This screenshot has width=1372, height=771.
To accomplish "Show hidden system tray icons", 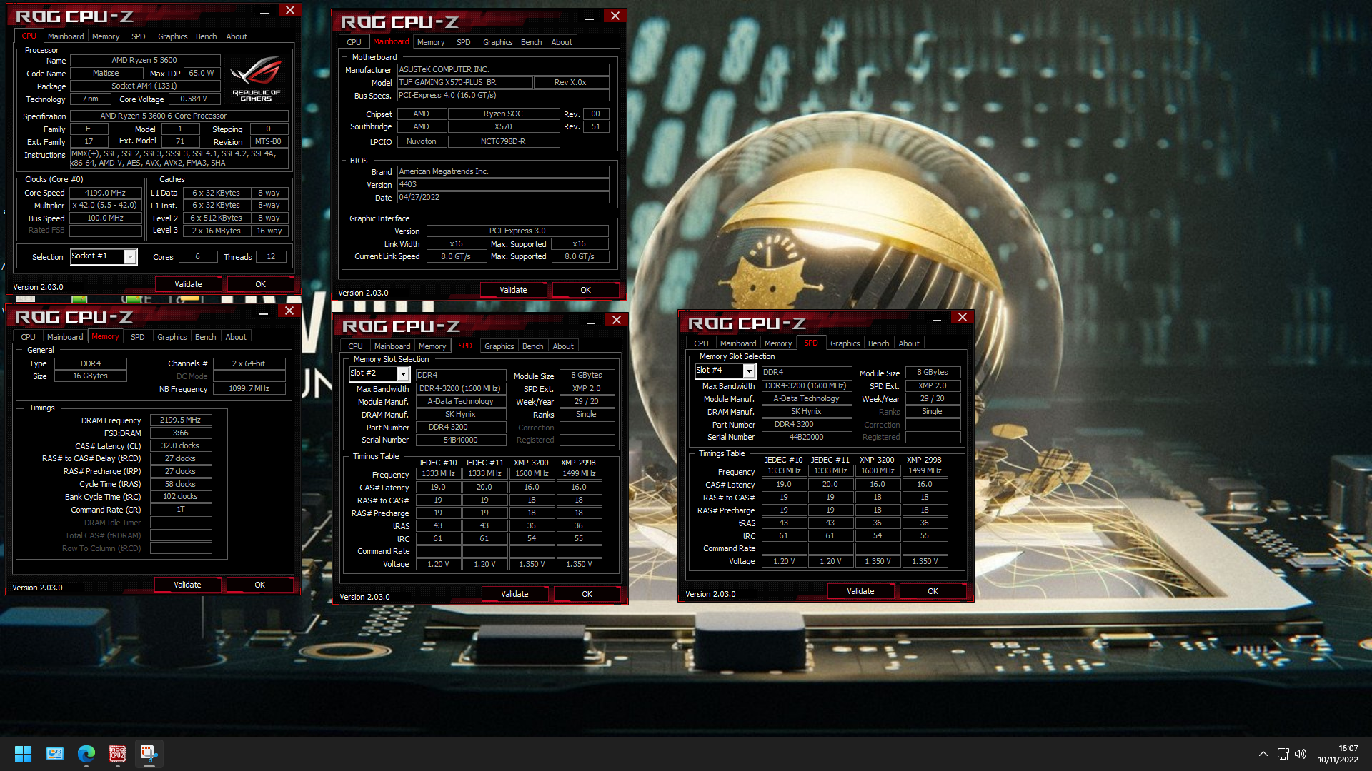I will (1263, 754).
